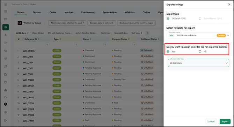
Task: Choose Yes for assigning an order tag
Action: [168, 51]
